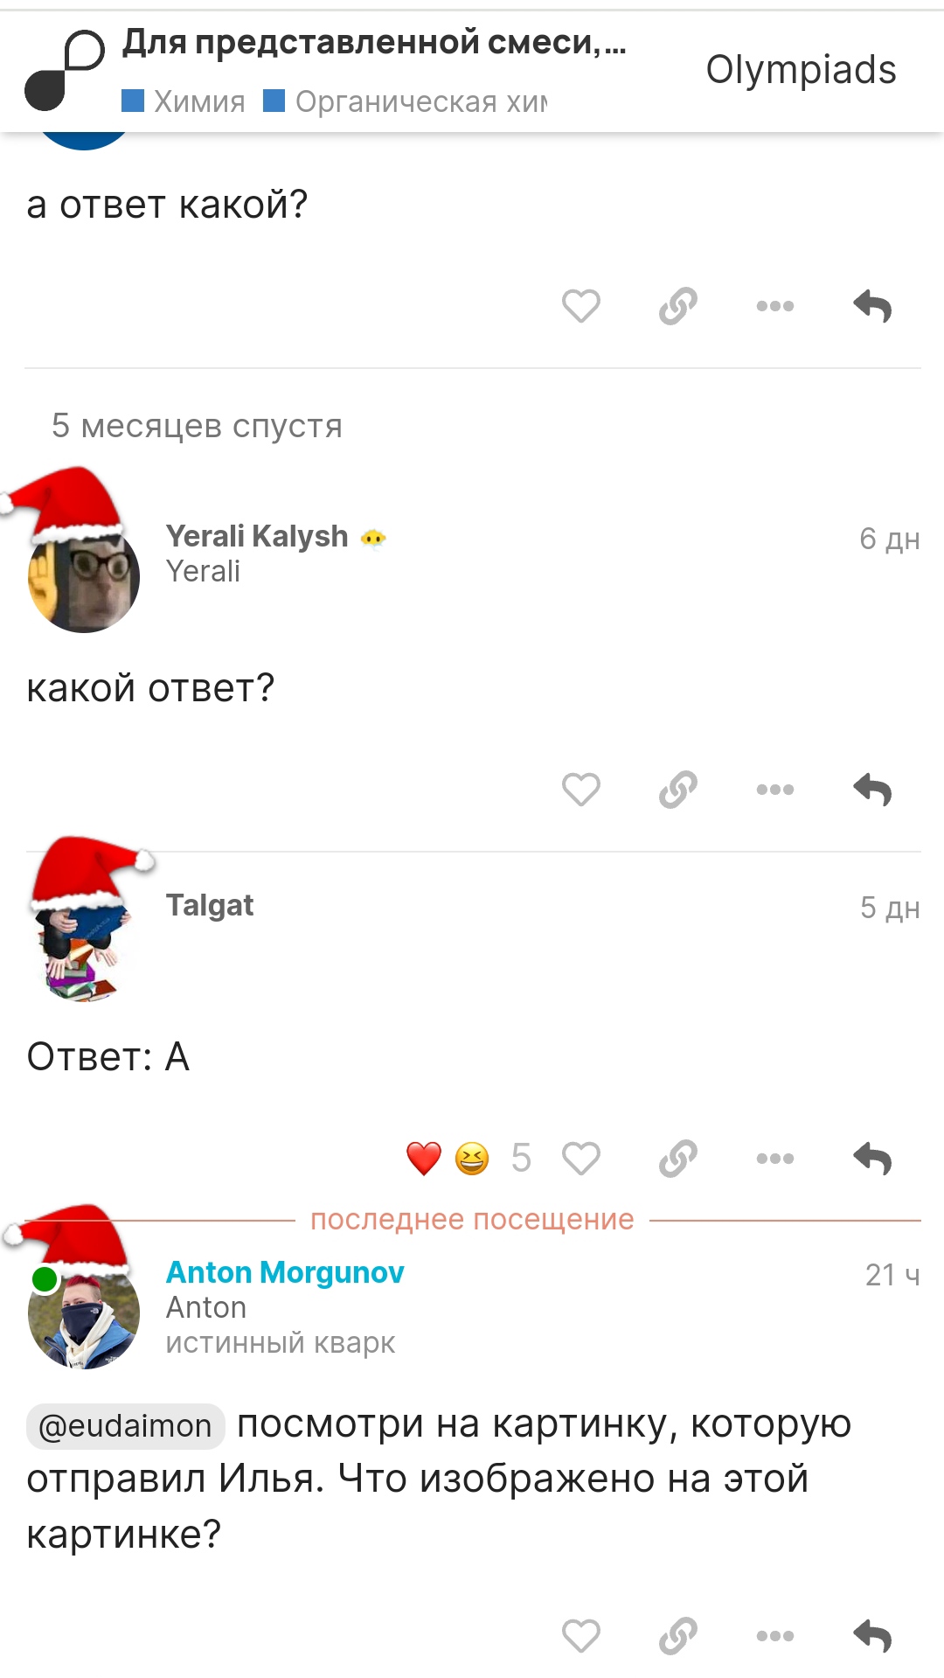Like the "а ответ какой?" post
Viewport: 944px width, 1678px height.
click(x=580, y=306)
